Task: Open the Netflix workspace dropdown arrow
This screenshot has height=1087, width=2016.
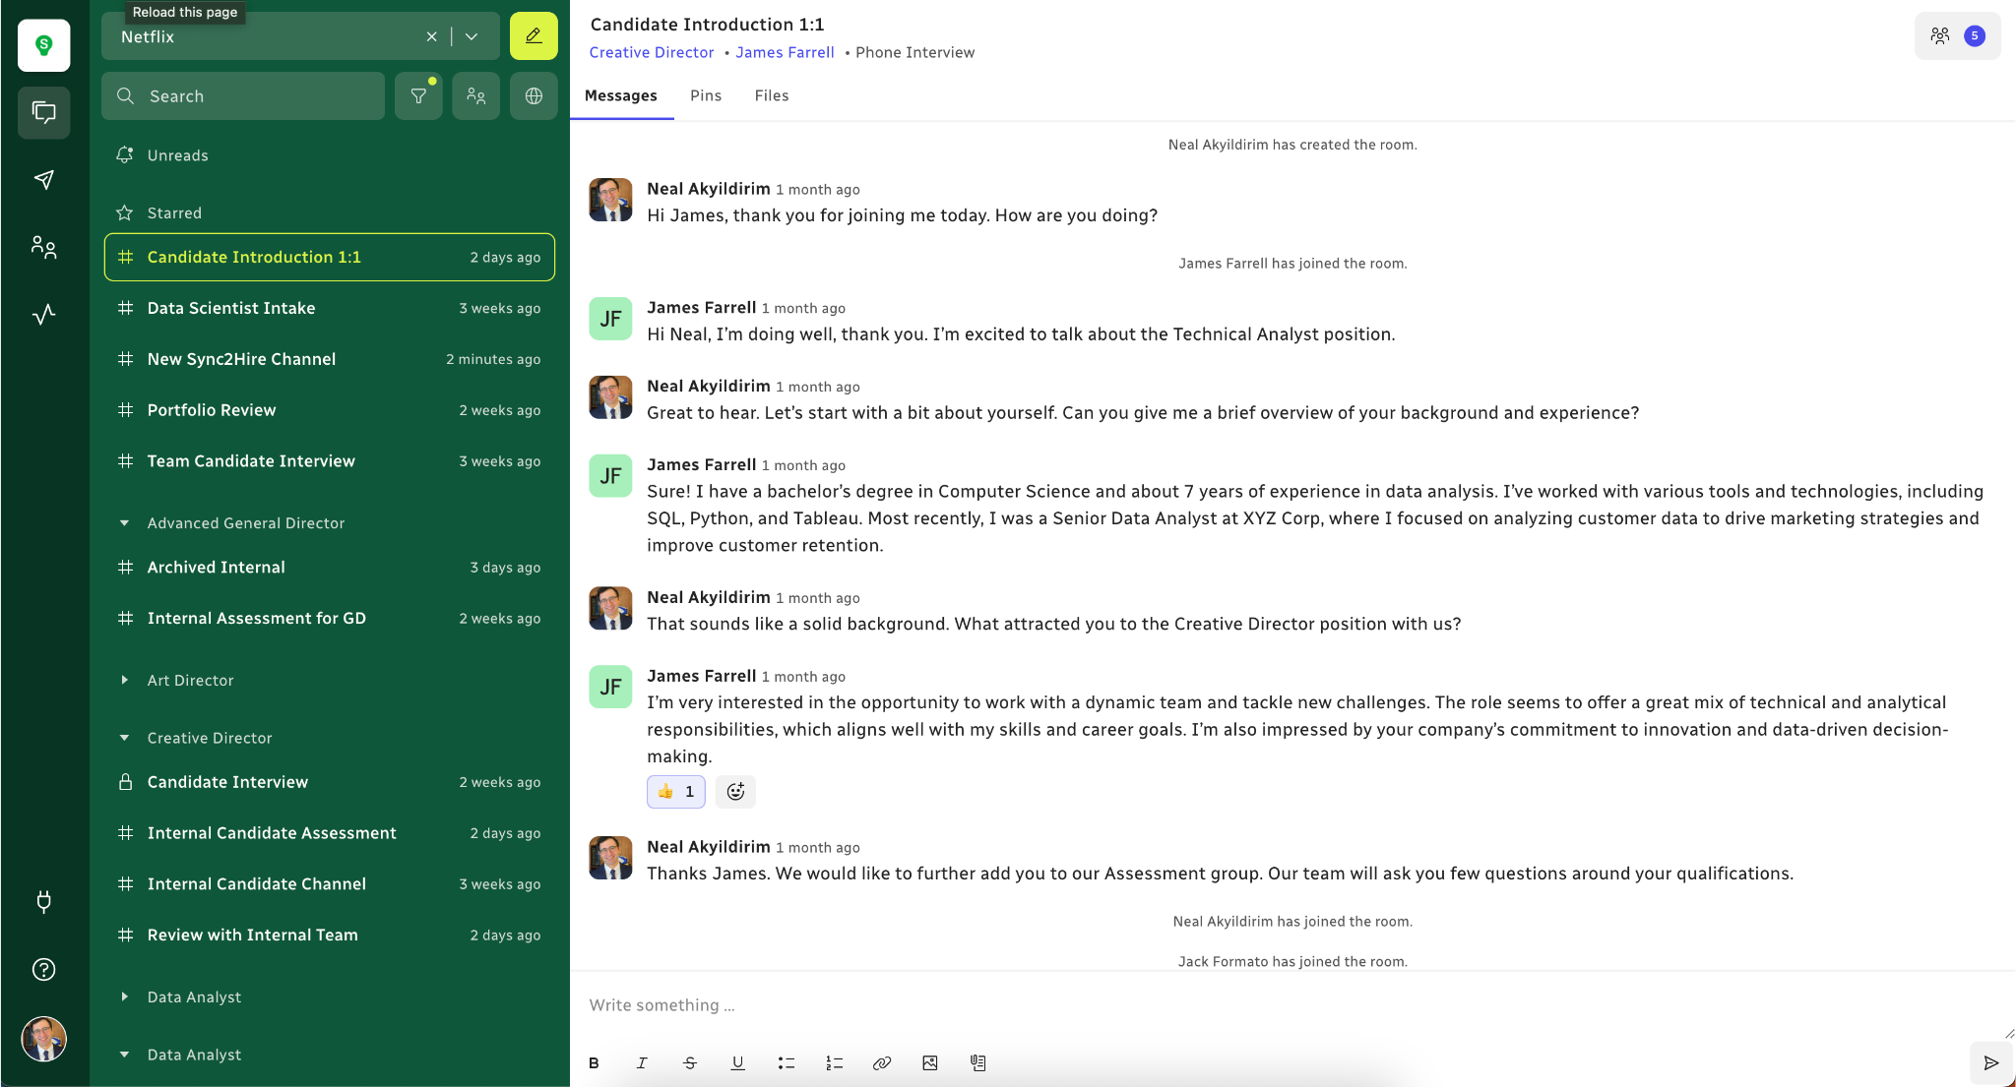Action: pyautogui.click(x=472, y=36)
